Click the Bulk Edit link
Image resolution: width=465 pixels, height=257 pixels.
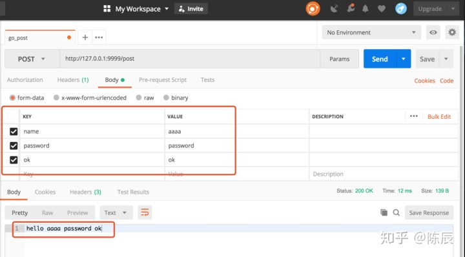point(439,116)
